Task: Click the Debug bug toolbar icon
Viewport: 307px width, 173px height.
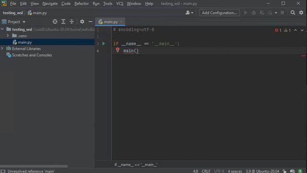Action: [x=254, y=13]
